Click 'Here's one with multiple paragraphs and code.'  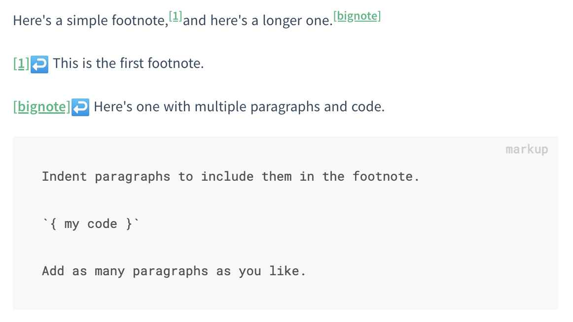click(x=239, y=107)
